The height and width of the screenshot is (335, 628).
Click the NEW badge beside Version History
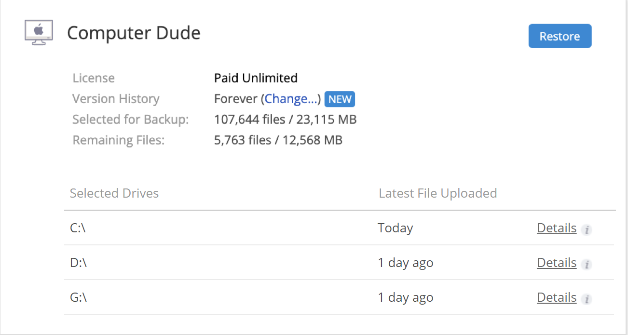pos(340,99)
